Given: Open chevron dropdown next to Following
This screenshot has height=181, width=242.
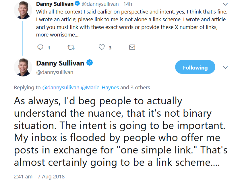Looking at the screenshot, I should (225, 68).
